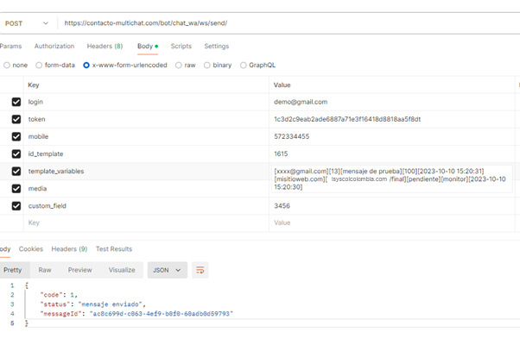This screenshot has width=520, height=351.
Task: Toggle the response line wrap icon
Action: 200,270
